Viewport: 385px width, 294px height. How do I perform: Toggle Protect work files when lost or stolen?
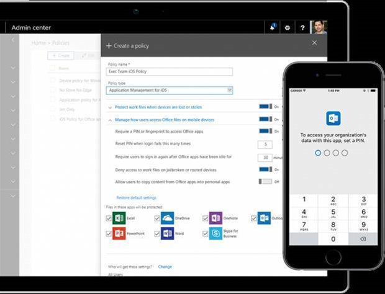point(265,107)
